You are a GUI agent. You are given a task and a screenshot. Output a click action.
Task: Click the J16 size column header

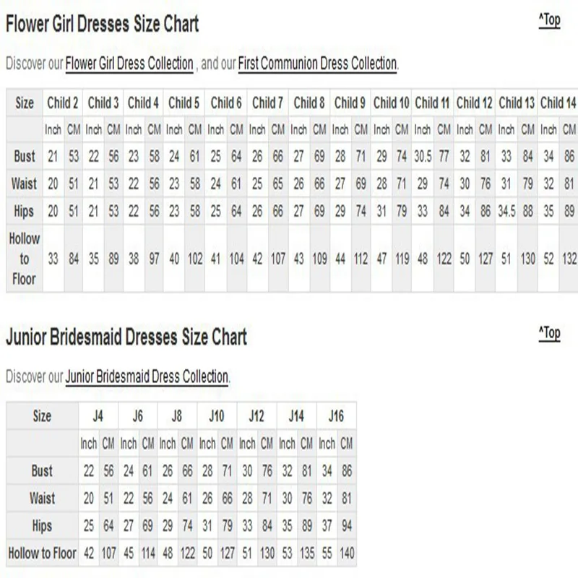(x=336, y=416)
